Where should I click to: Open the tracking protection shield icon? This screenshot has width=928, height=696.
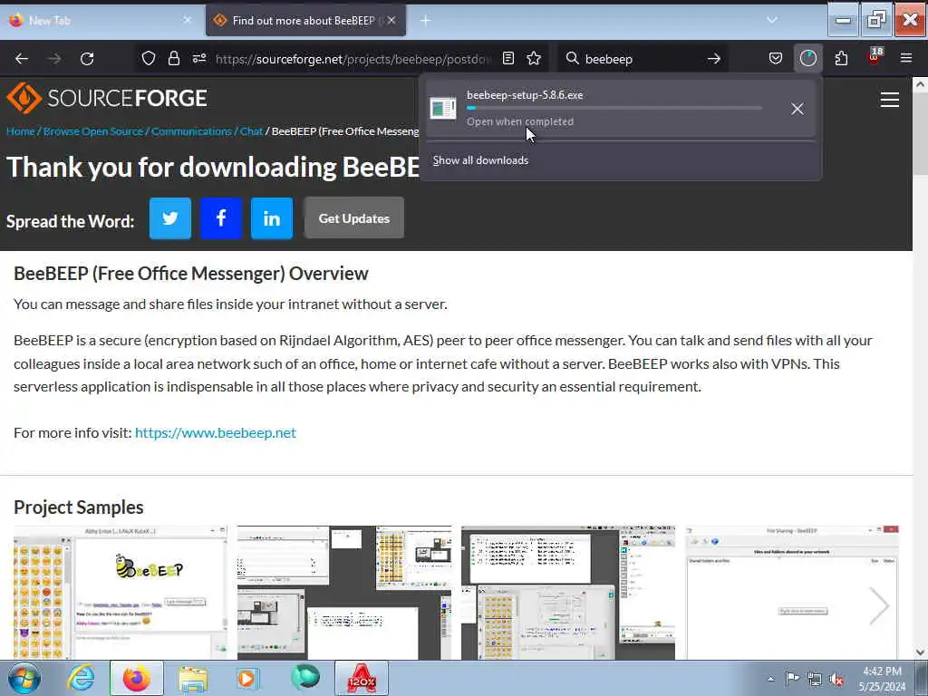[x=149, y=59]
